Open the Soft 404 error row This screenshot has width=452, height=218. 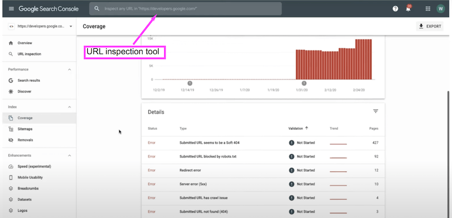coord(263,143)
